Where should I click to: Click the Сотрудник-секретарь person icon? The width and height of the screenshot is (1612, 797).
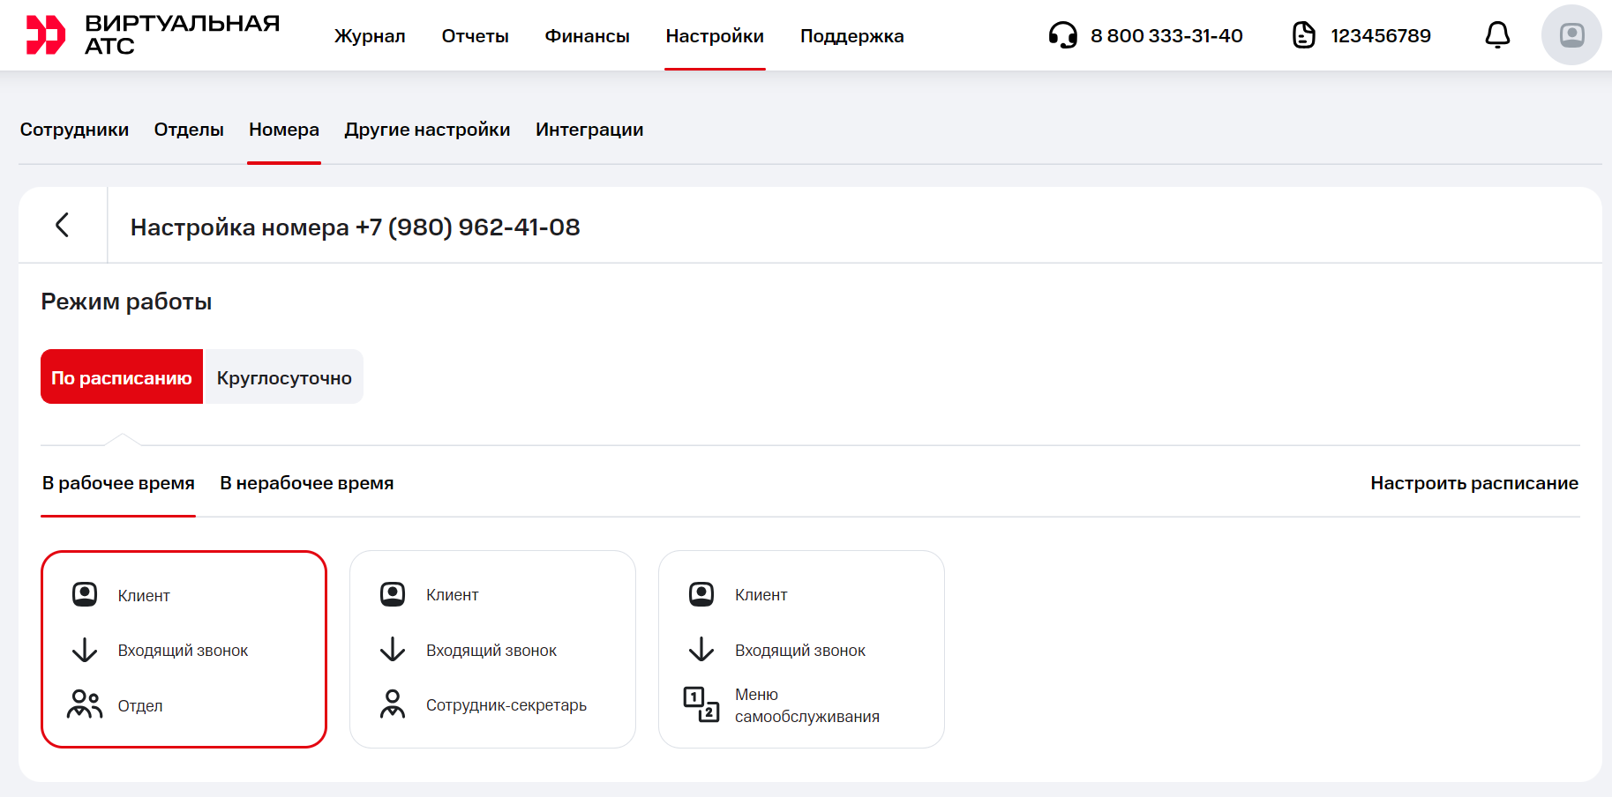pos(393,704)
